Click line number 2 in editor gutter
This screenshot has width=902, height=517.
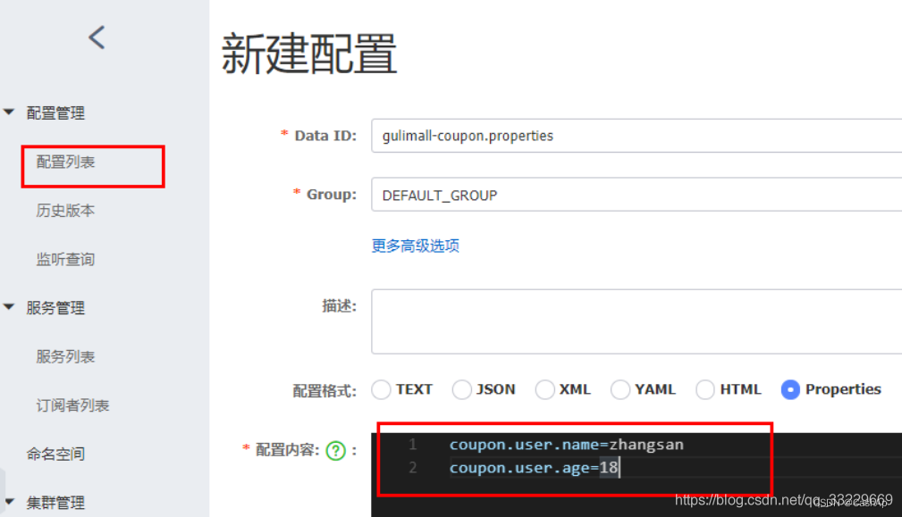[412, 468]
